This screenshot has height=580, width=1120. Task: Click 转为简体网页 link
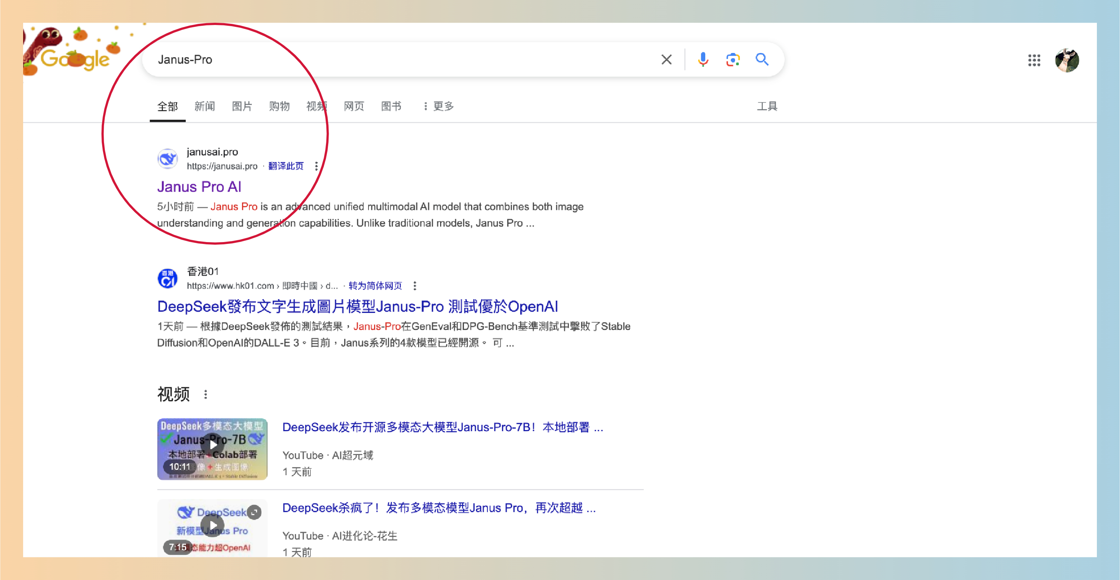pyautogui.click(x=375, y=286)
